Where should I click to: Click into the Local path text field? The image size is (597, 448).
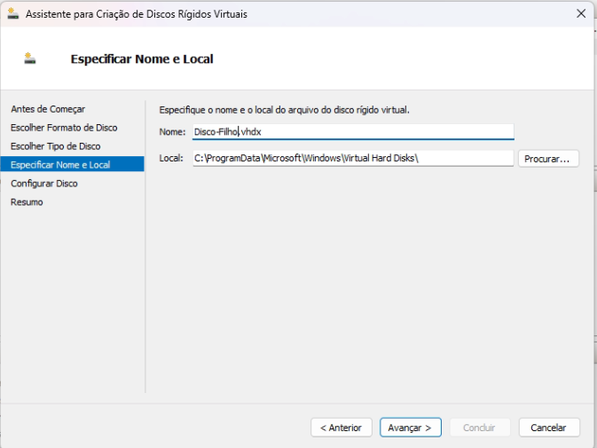352,158
